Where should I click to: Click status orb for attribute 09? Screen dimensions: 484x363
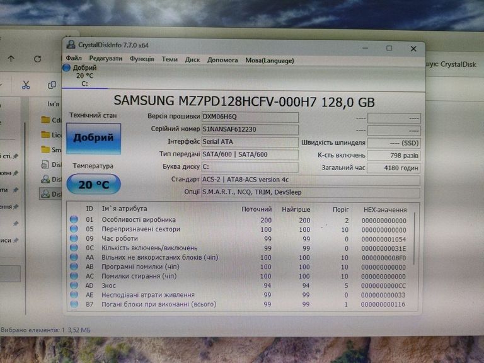click(74, 238)
